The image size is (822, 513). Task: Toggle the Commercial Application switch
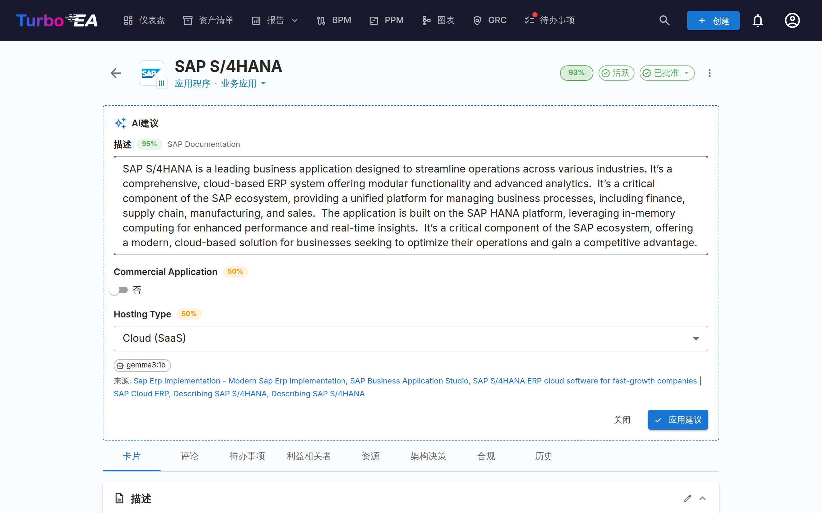point(118,290)
